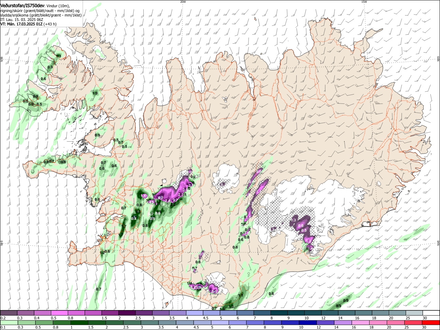Click the 'slydda/snjókoma' legend description line

pyautogui.click(x=41, y=15)
